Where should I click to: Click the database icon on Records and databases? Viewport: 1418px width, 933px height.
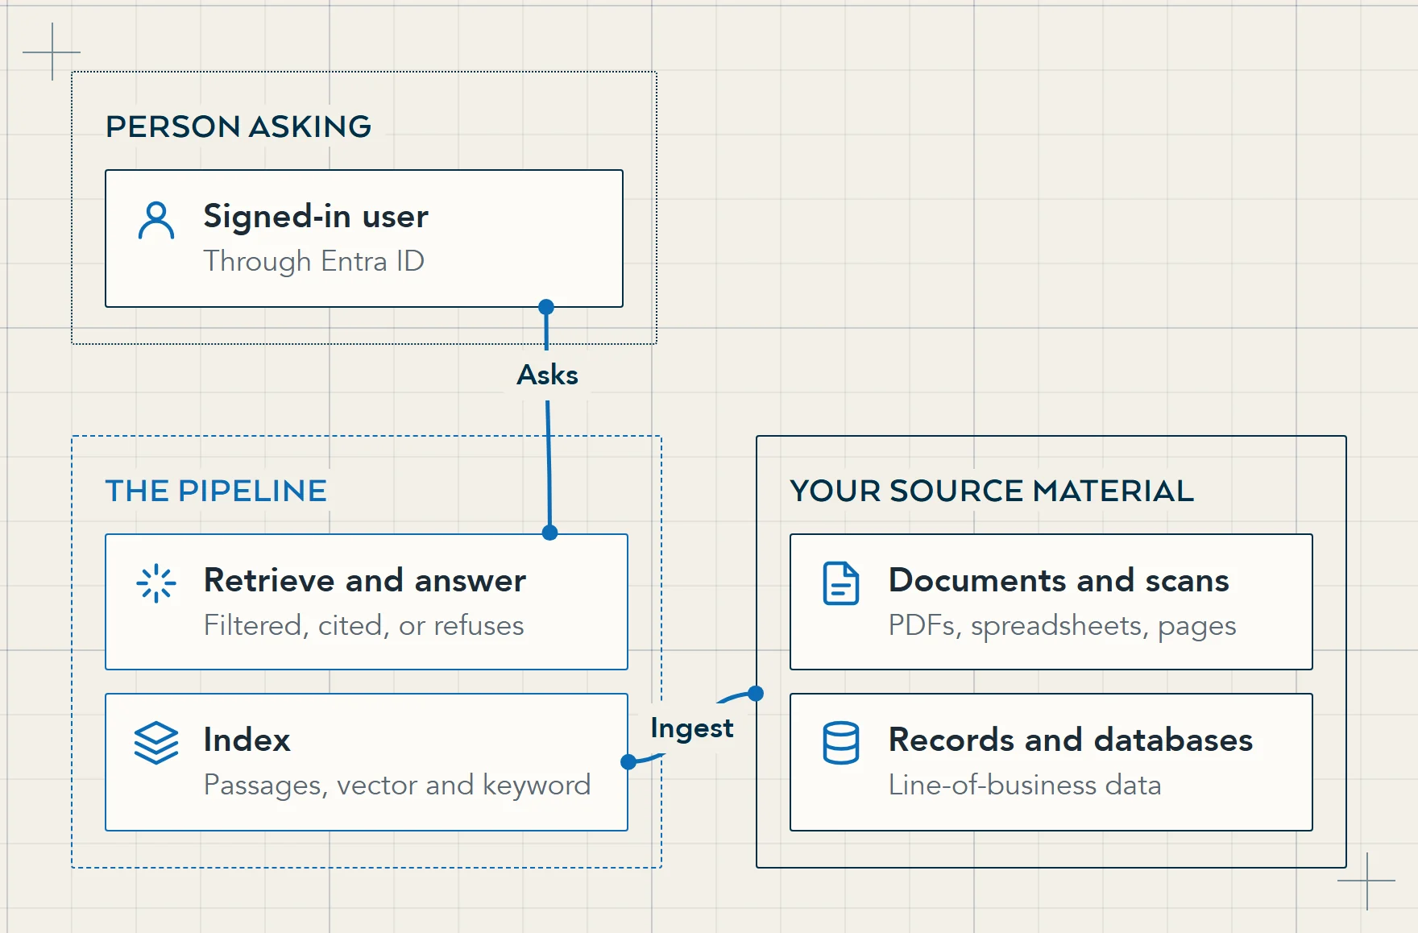click(x=841, y=742)
